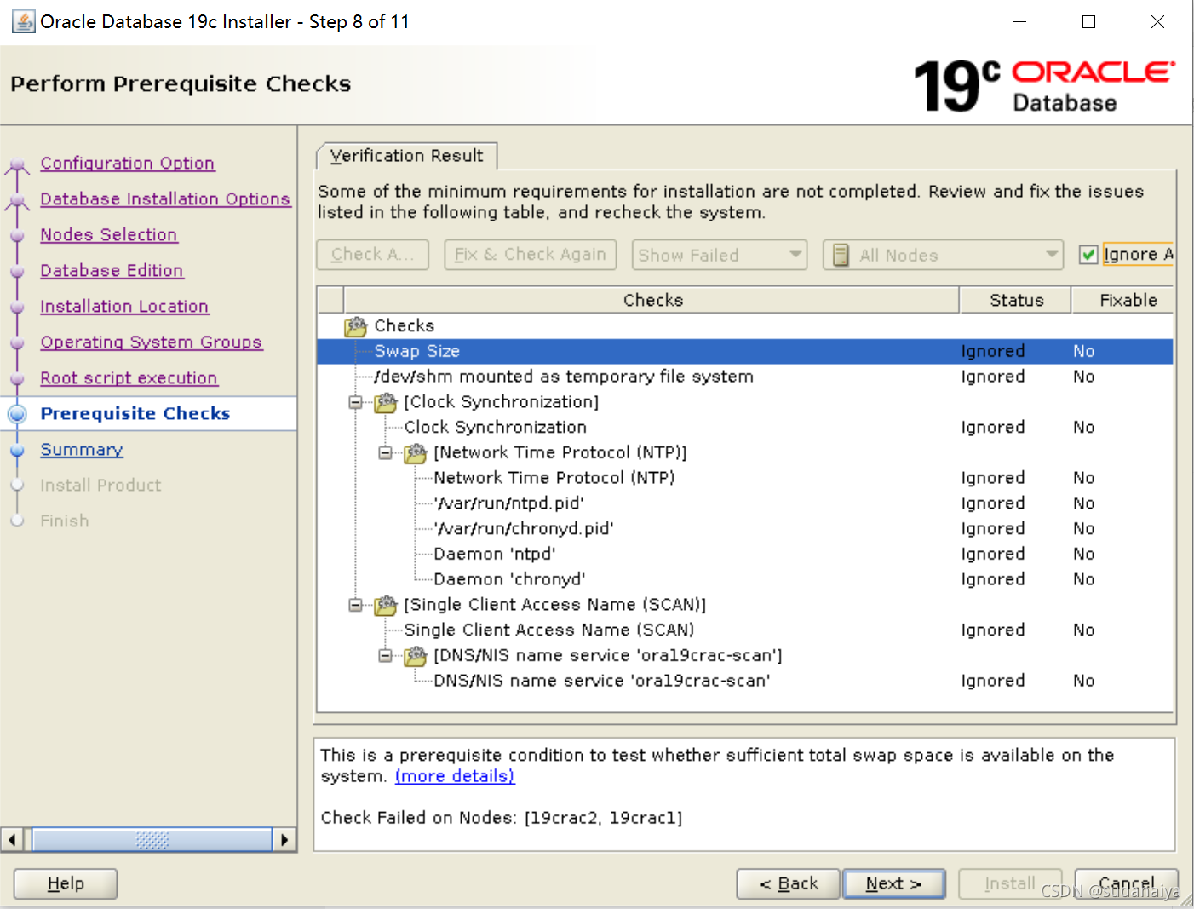This screenshot has width=1194, height=909.
Task: Click the Next button
Action: (893, 883)
